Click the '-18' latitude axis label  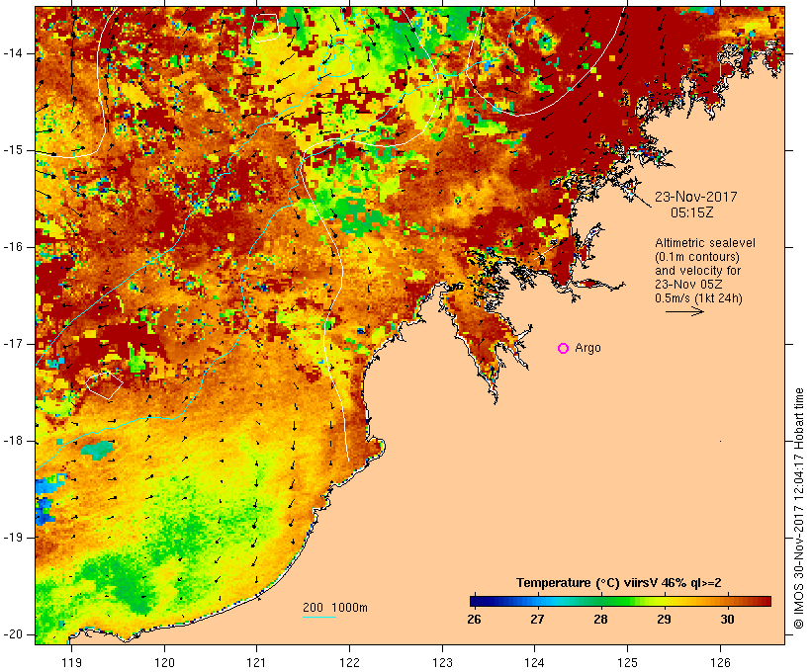click(13, 441)
